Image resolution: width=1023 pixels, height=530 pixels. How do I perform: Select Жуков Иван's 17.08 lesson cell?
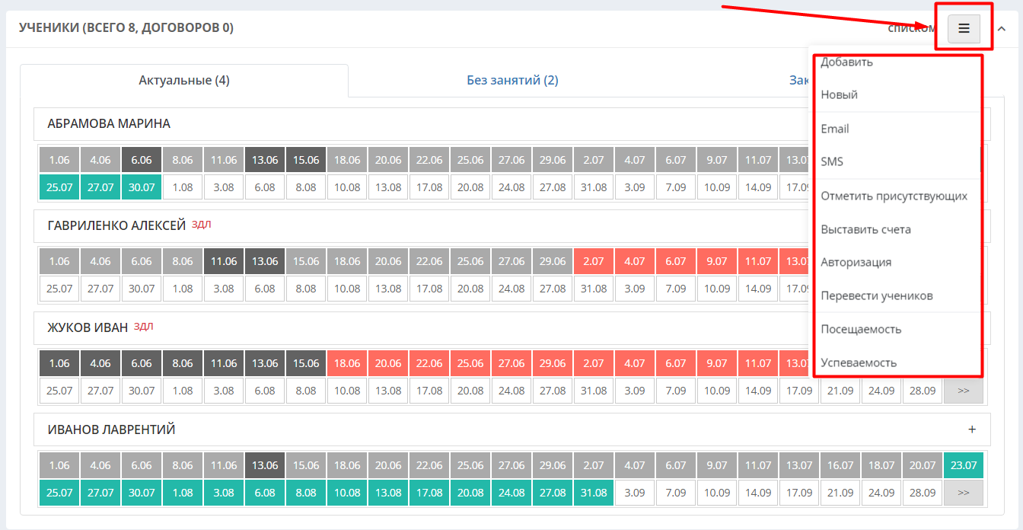tap(429, 391)
